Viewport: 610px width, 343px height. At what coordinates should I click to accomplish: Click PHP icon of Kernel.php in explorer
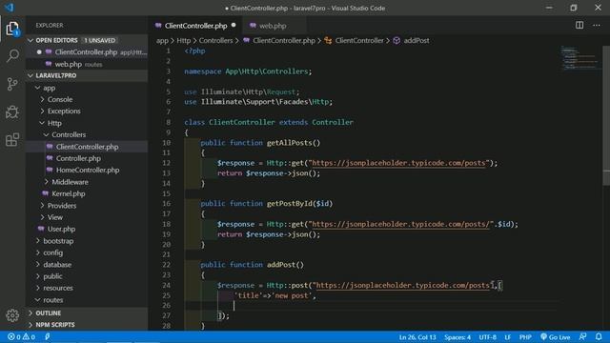(46, 193)
